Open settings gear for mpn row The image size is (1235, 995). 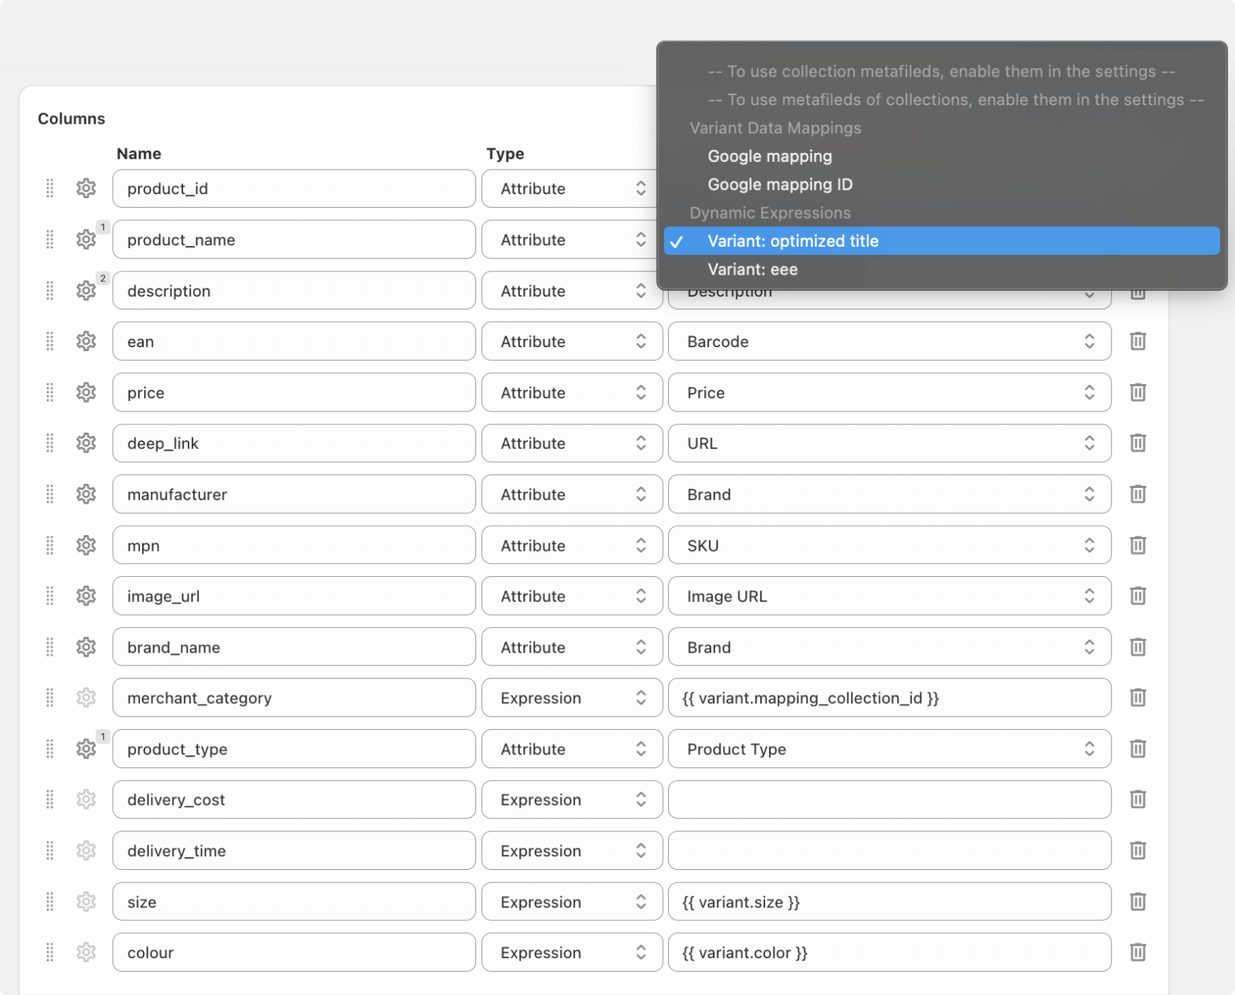pyautogui.click(x=86, y=545)
